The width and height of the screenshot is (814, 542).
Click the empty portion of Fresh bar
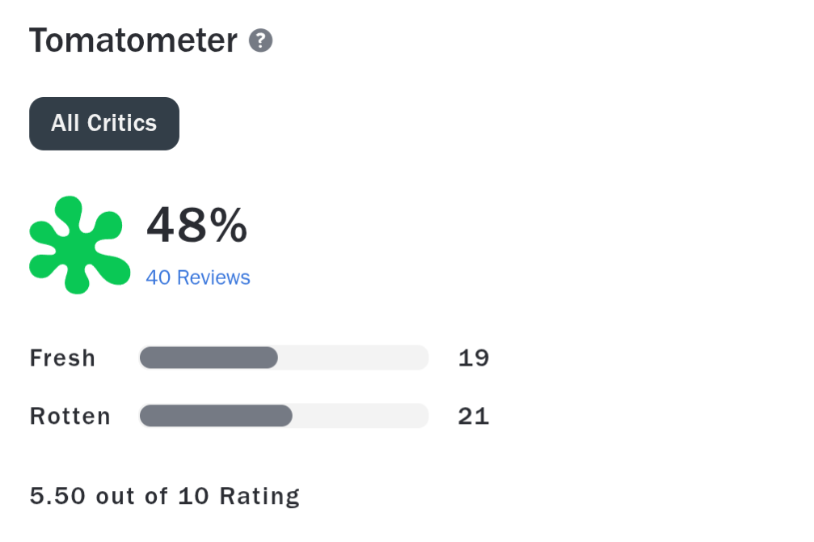click(x=352, y=358)
